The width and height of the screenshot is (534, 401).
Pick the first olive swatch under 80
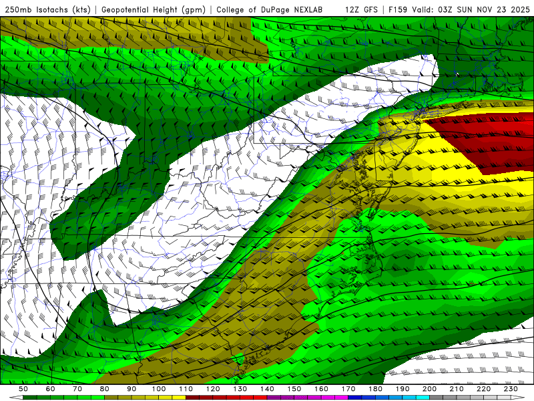tap(111, 397)
